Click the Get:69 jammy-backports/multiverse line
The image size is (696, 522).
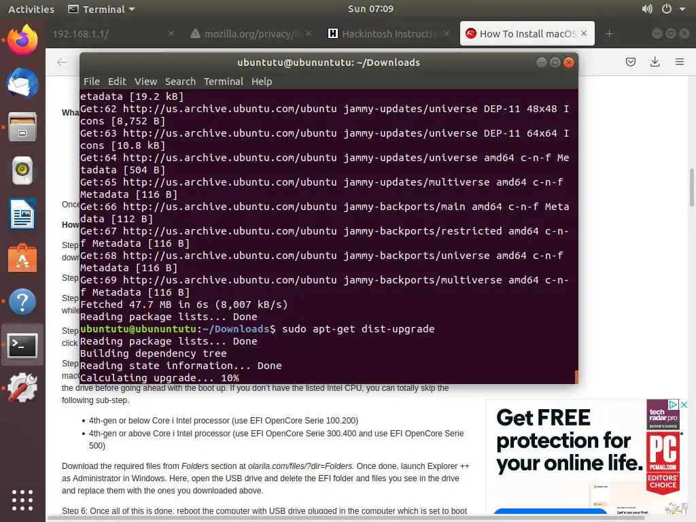pyautogui.click(x=324, y=286)
